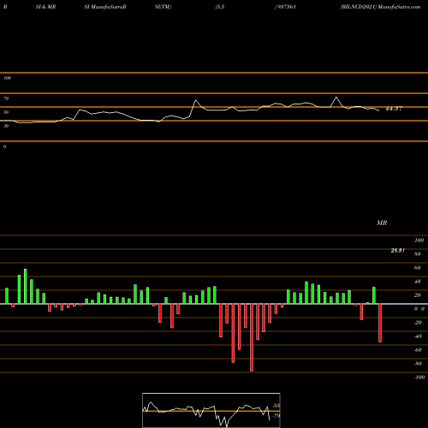Screen dimensions: 428x428
Task: Click the 70 level RSI axis label
Action: pyautogui.click(x=6, y=98)
